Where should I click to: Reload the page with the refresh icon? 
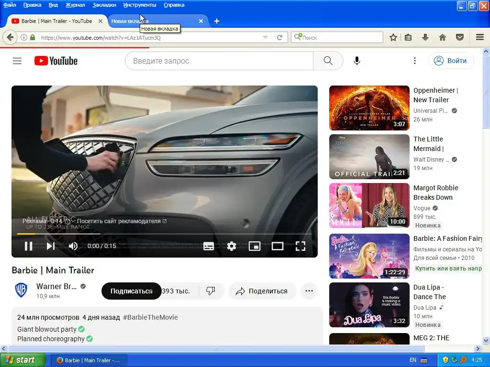pos(279,37)
